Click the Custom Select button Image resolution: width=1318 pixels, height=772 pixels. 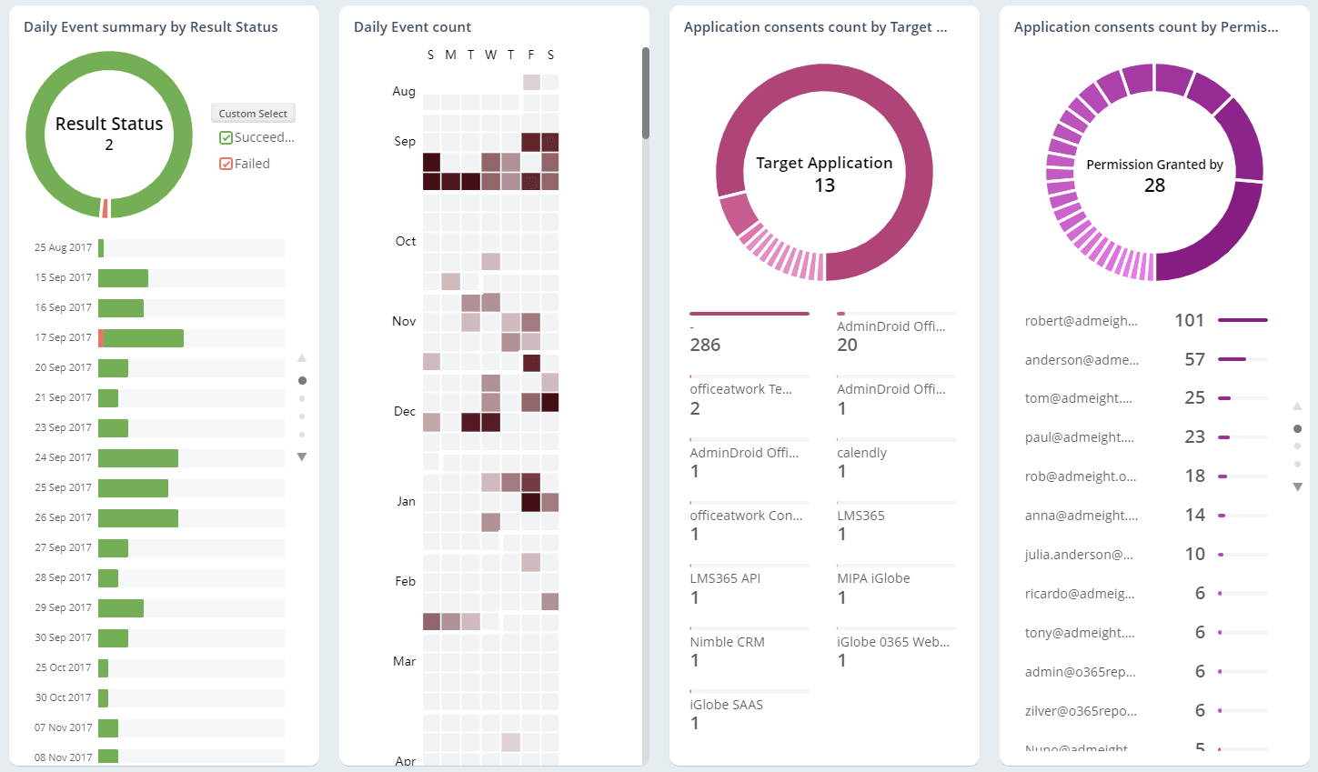tap(253, 113)
